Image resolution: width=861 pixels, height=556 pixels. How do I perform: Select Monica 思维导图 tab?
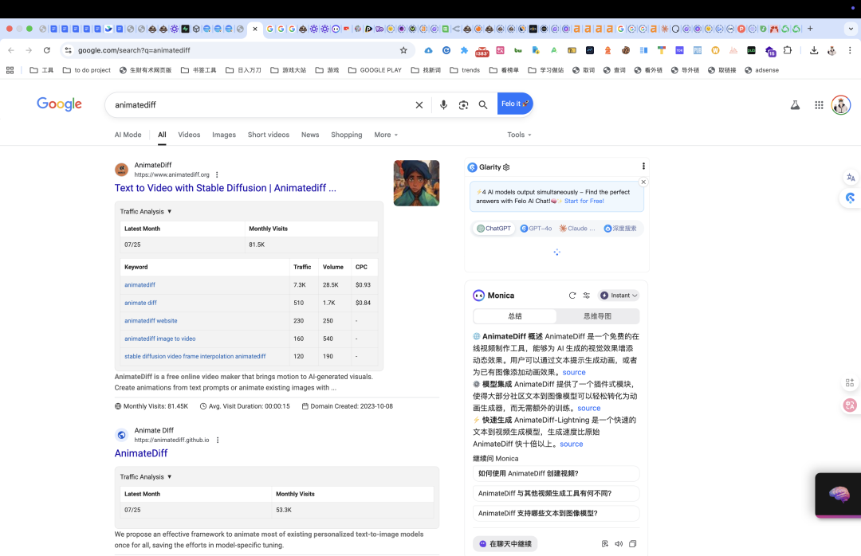597,316
